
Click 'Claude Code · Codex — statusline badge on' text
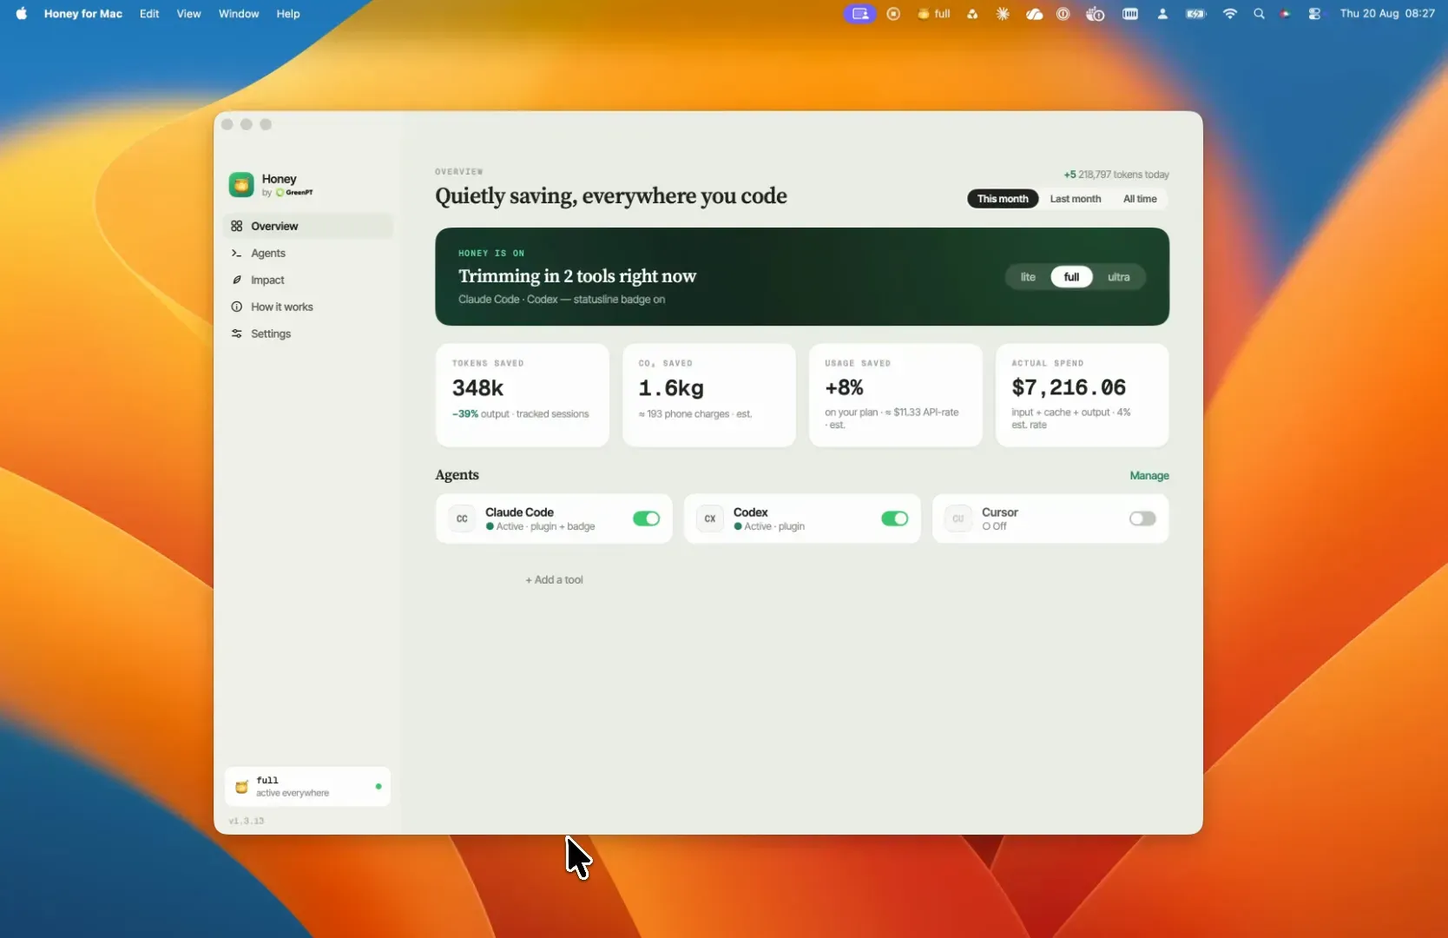(562, 300)
